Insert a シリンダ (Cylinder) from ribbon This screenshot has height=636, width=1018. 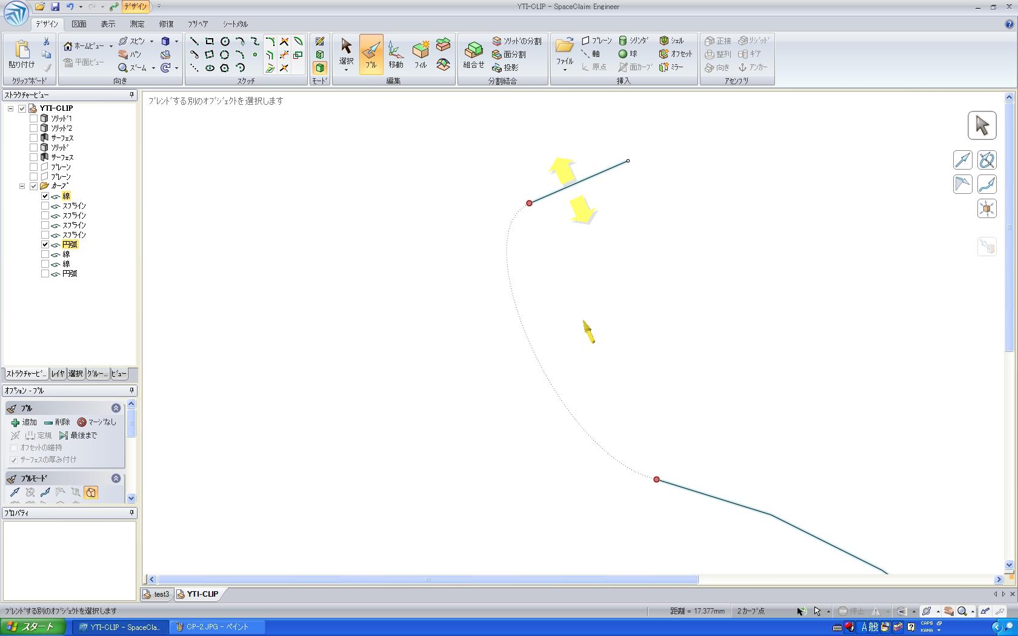633,41
